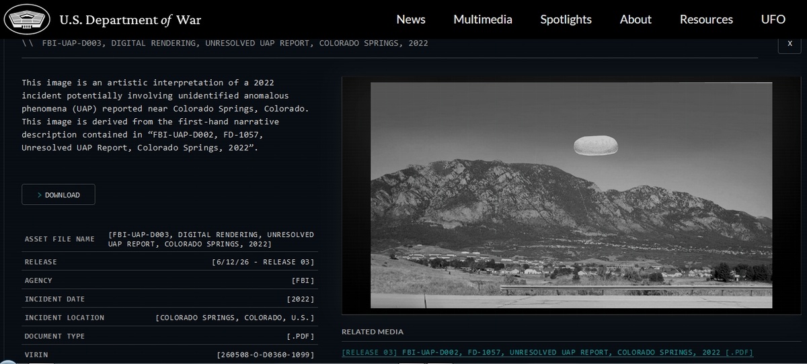Open the Resources menu
The height and width of the screenshot is (364, 807).
pyautogui.click(x=706, y=19)
